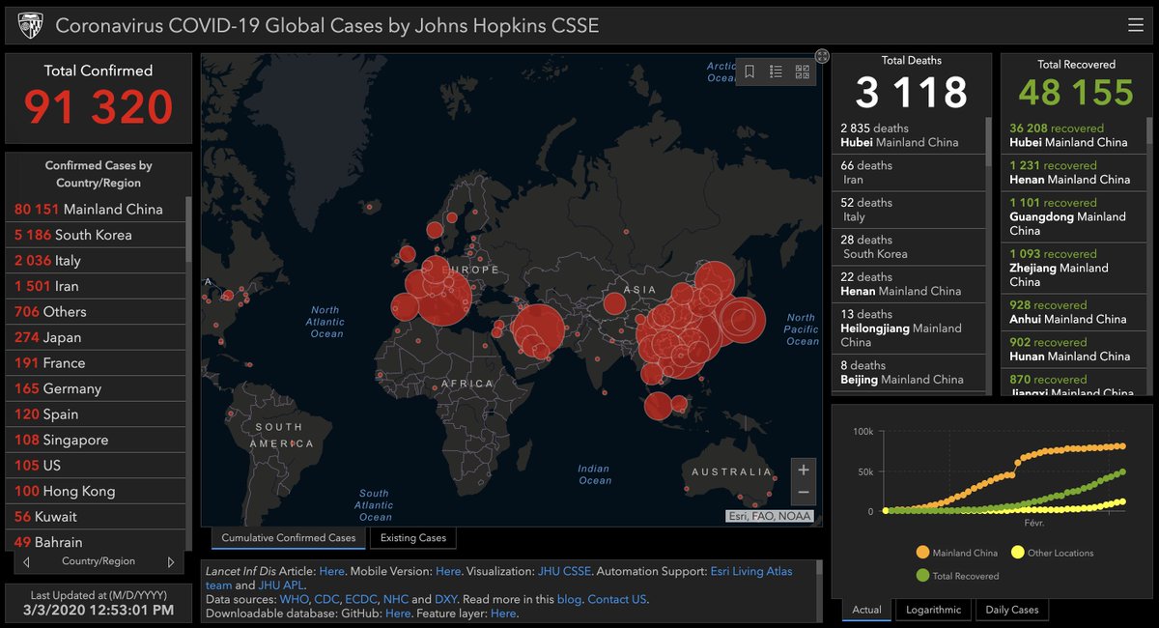This screenshot has width=1159, height=628.
Task: Open the Feature layer Here link
Action: (x=503, y=613)
